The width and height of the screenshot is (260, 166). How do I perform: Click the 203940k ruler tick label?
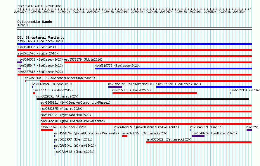(x=64, y=12)
